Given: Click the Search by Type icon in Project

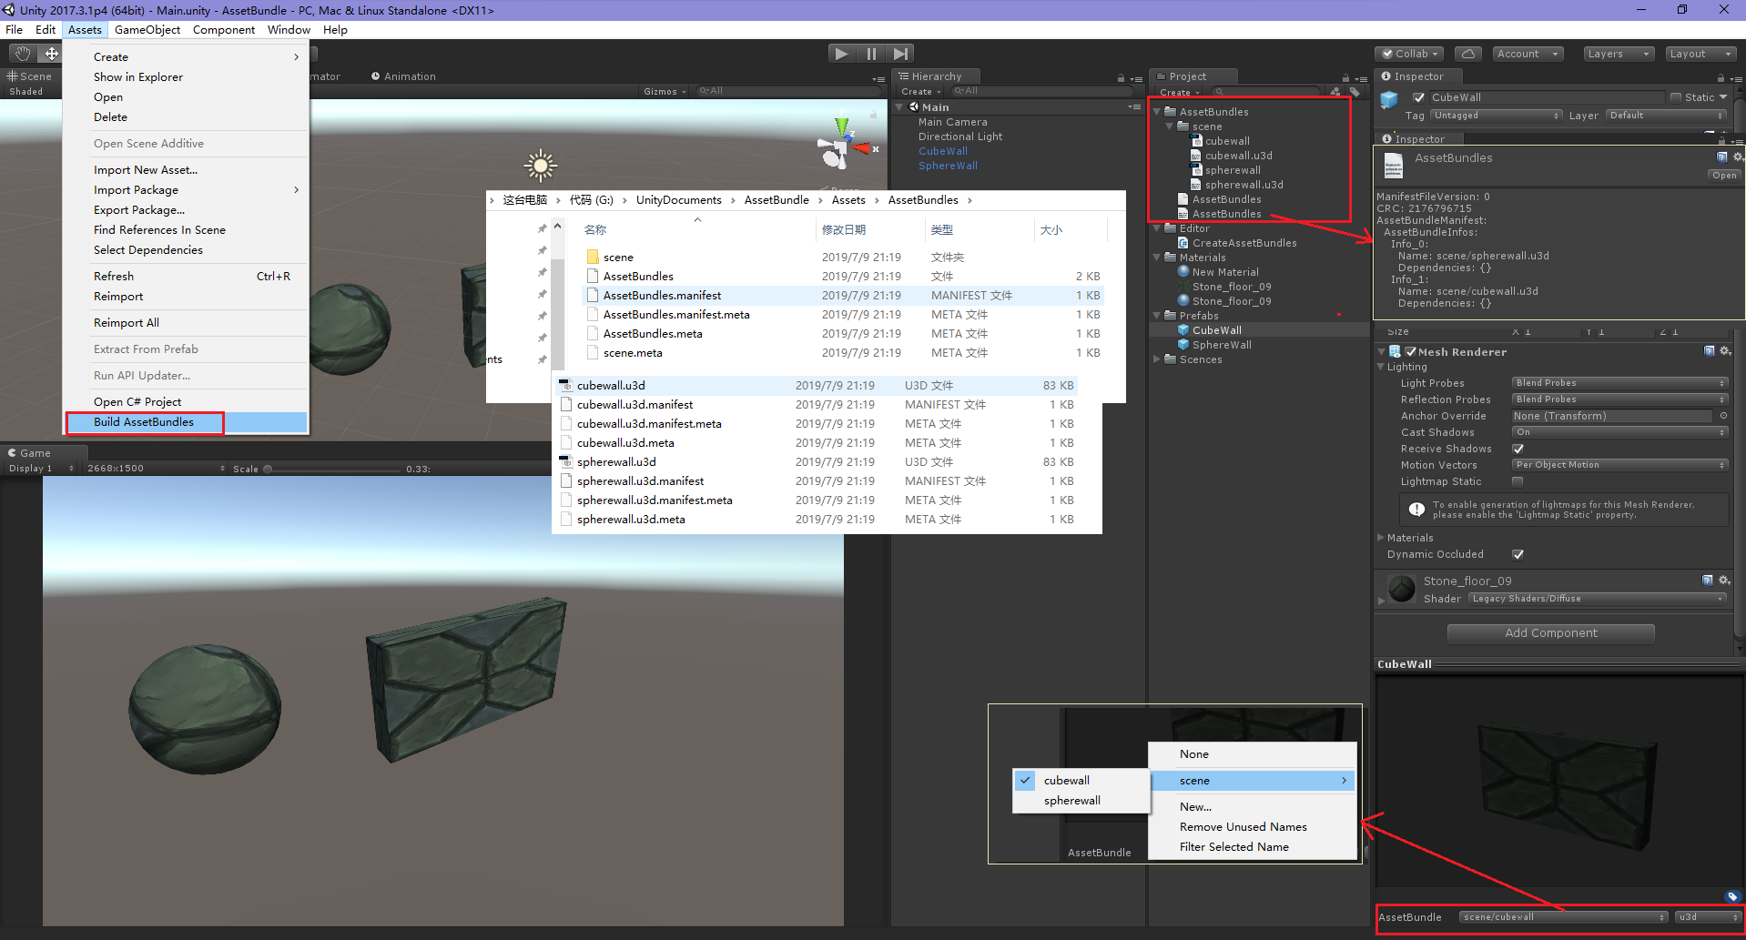Looking at the screenshot, I should coord(1335,92).
